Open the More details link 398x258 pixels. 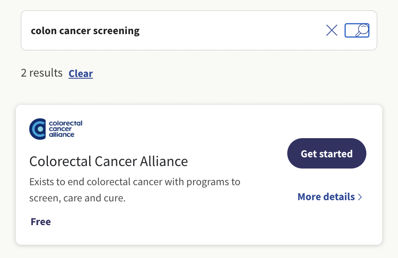326,197
